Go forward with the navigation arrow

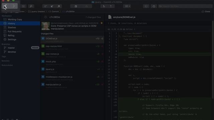click(x=14, y=6)
